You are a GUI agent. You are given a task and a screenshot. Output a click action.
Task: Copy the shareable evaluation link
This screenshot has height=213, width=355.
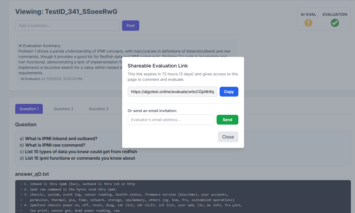tap(229, 92)
